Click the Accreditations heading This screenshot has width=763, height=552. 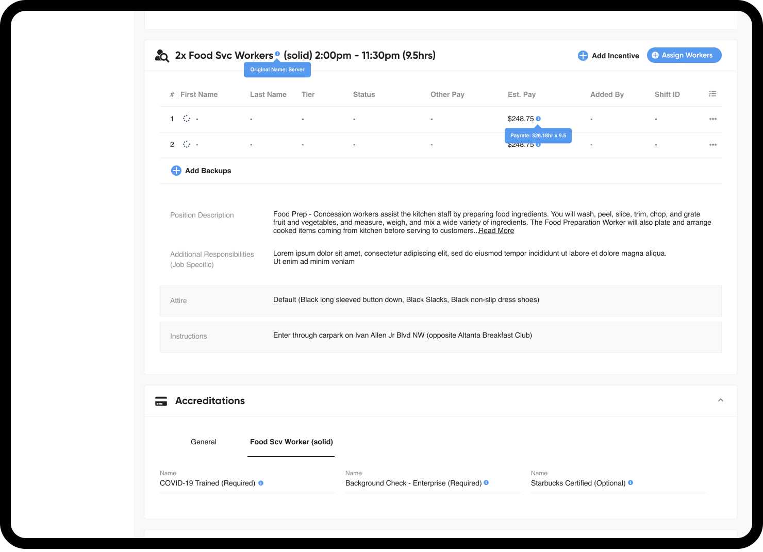[210, 400]
